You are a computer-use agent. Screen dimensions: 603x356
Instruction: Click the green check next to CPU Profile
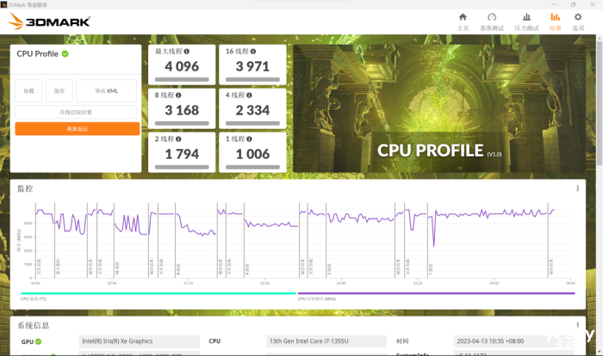click(65, 53)
